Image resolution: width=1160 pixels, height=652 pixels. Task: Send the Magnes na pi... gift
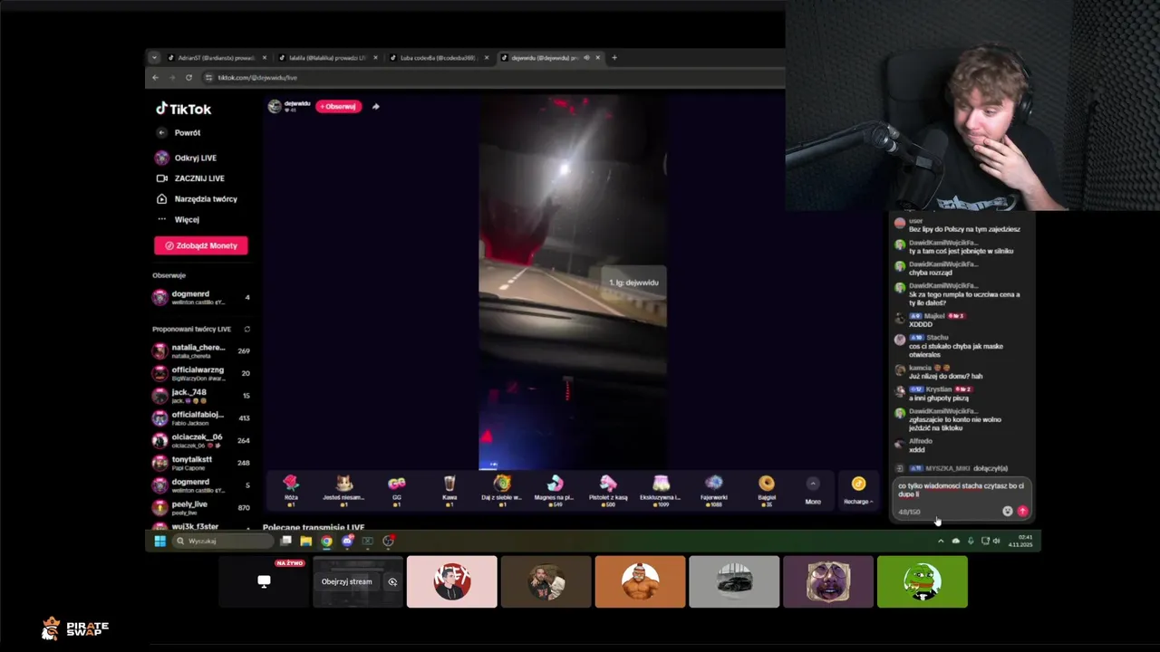[x=555, y=489]
